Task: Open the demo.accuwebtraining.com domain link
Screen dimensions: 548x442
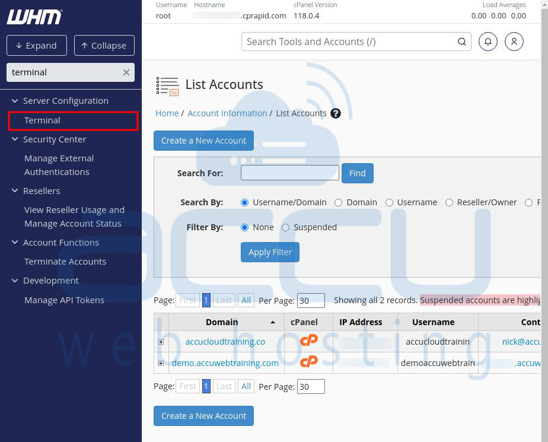Action: [x=225, y=363]
